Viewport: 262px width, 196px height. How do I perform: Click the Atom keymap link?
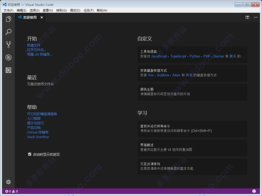[x=176, y=75]
